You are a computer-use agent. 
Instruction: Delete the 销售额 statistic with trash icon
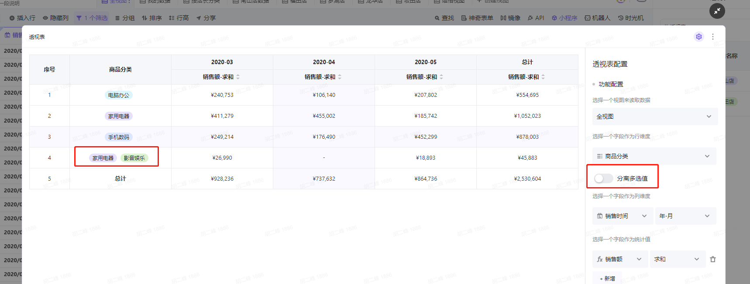713,259
